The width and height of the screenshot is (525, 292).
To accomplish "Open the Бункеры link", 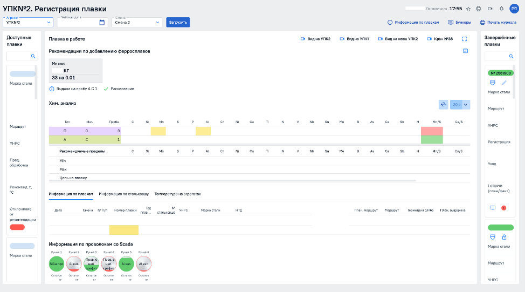I will (x=459, y=22).
